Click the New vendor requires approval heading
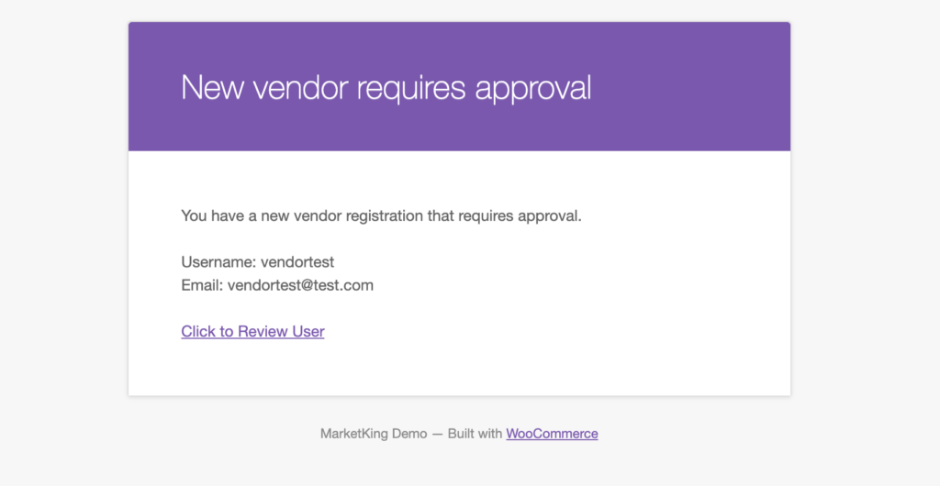 pyautogui.click(x=386, y=88)
